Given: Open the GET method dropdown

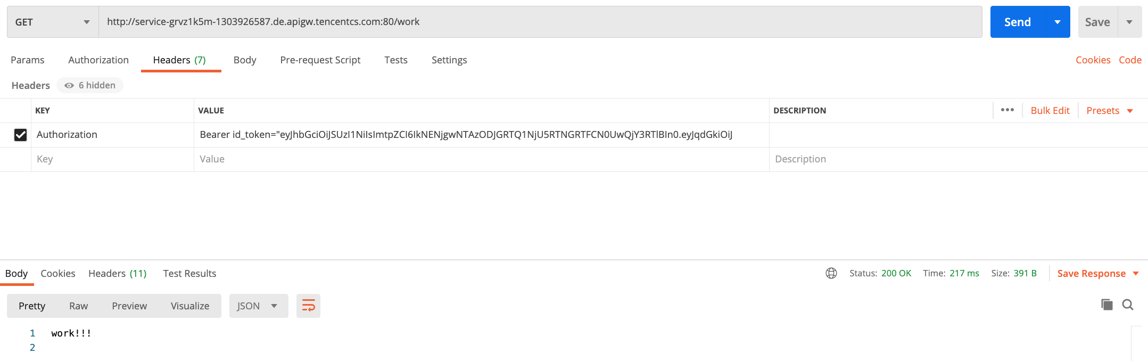Looking at the screenshot, I should coord(53,22).
